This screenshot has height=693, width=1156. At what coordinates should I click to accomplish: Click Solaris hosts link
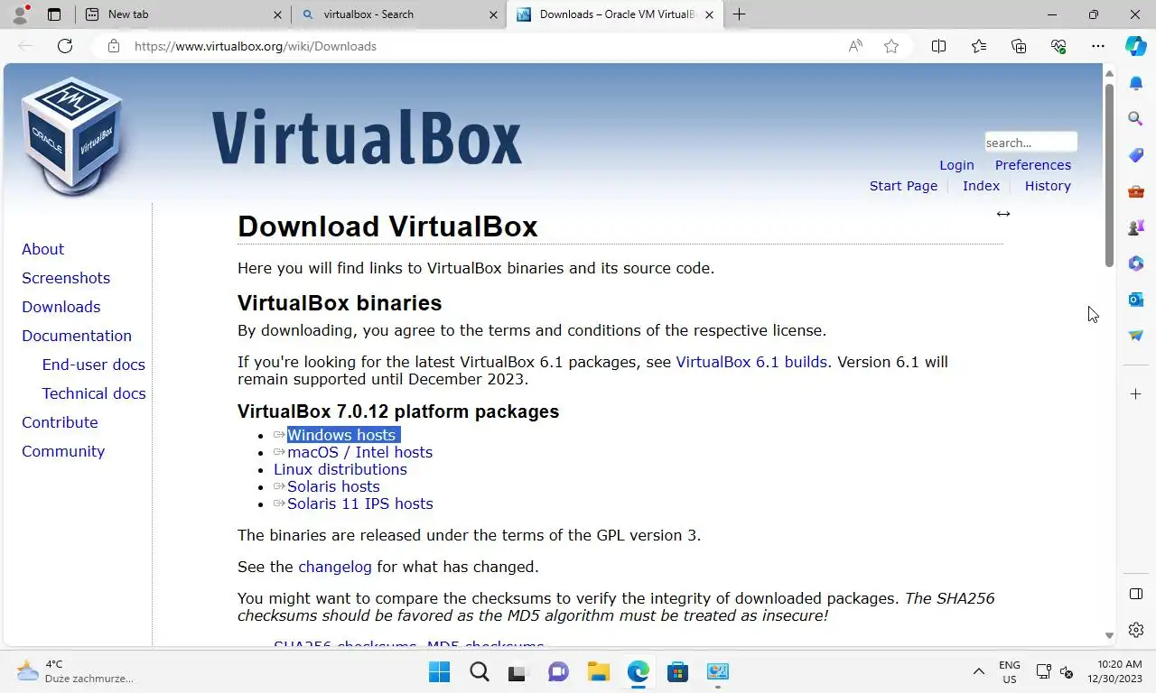point(333,486)
